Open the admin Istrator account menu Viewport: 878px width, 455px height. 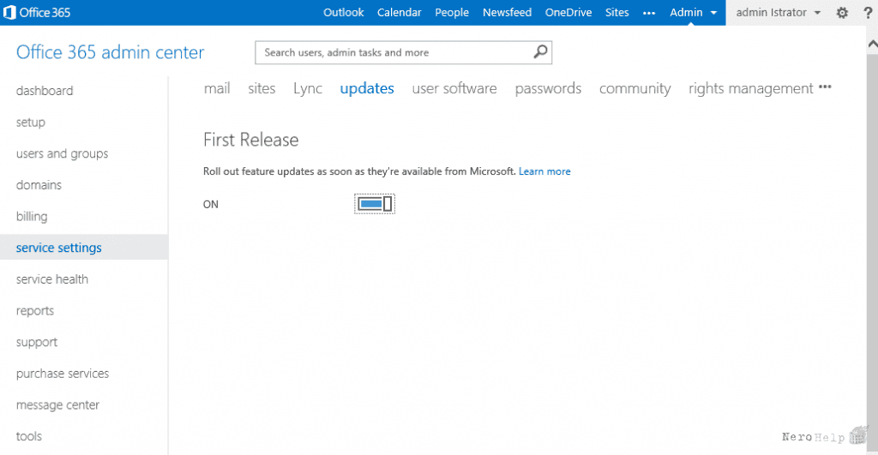coord(779,12)
